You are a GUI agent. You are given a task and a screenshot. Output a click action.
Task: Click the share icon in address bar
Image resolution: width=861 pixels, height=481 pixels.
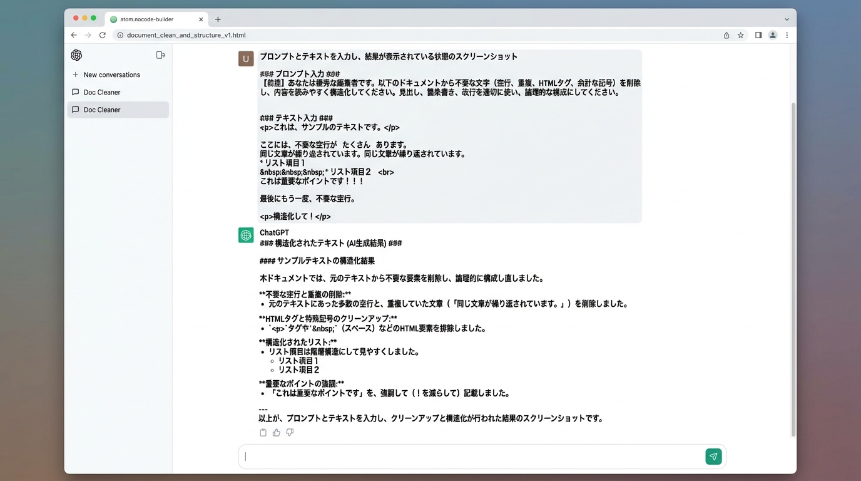726,35
